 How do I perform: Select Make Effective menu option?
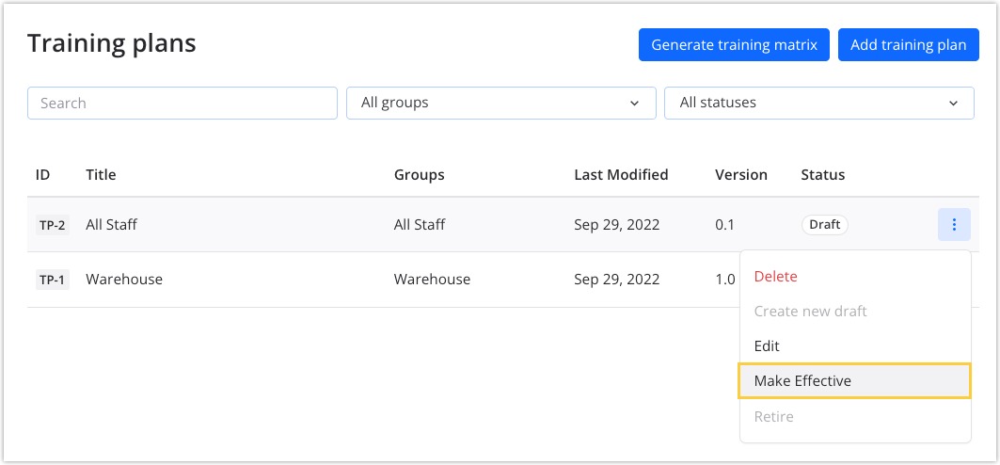802,381
